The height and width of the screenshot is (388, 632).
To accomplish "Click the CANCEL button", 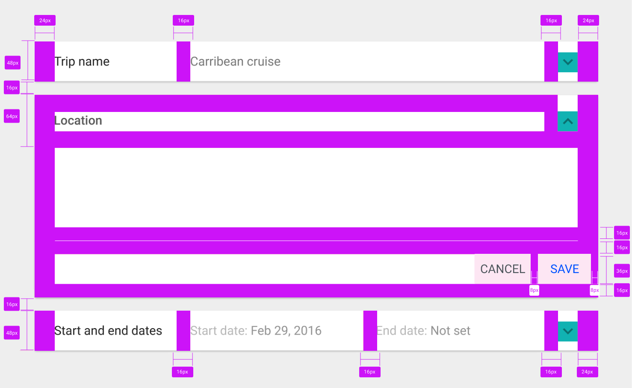I will (x=502, y=269).
